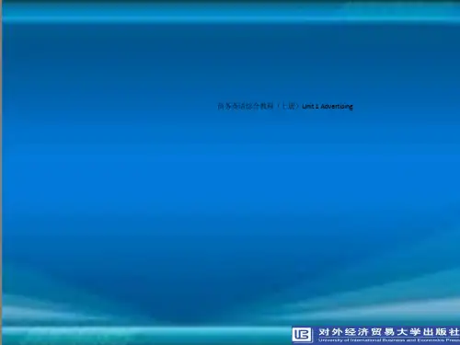Click the teal footer stripe left of logo

point(145,334)
